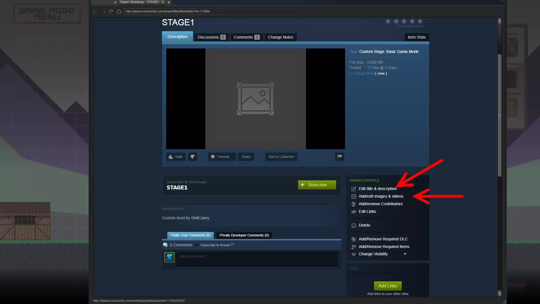Image resolution: width=540 pixels, height=304 pixels.
Task: Click the browser home icon
Action: pyautogui.click(x=119, y=12)
